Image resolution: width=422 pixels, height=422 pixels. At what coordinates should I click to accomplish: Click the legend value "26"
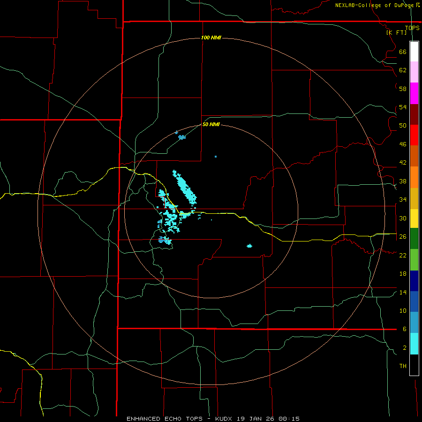[x=403, y=237]
